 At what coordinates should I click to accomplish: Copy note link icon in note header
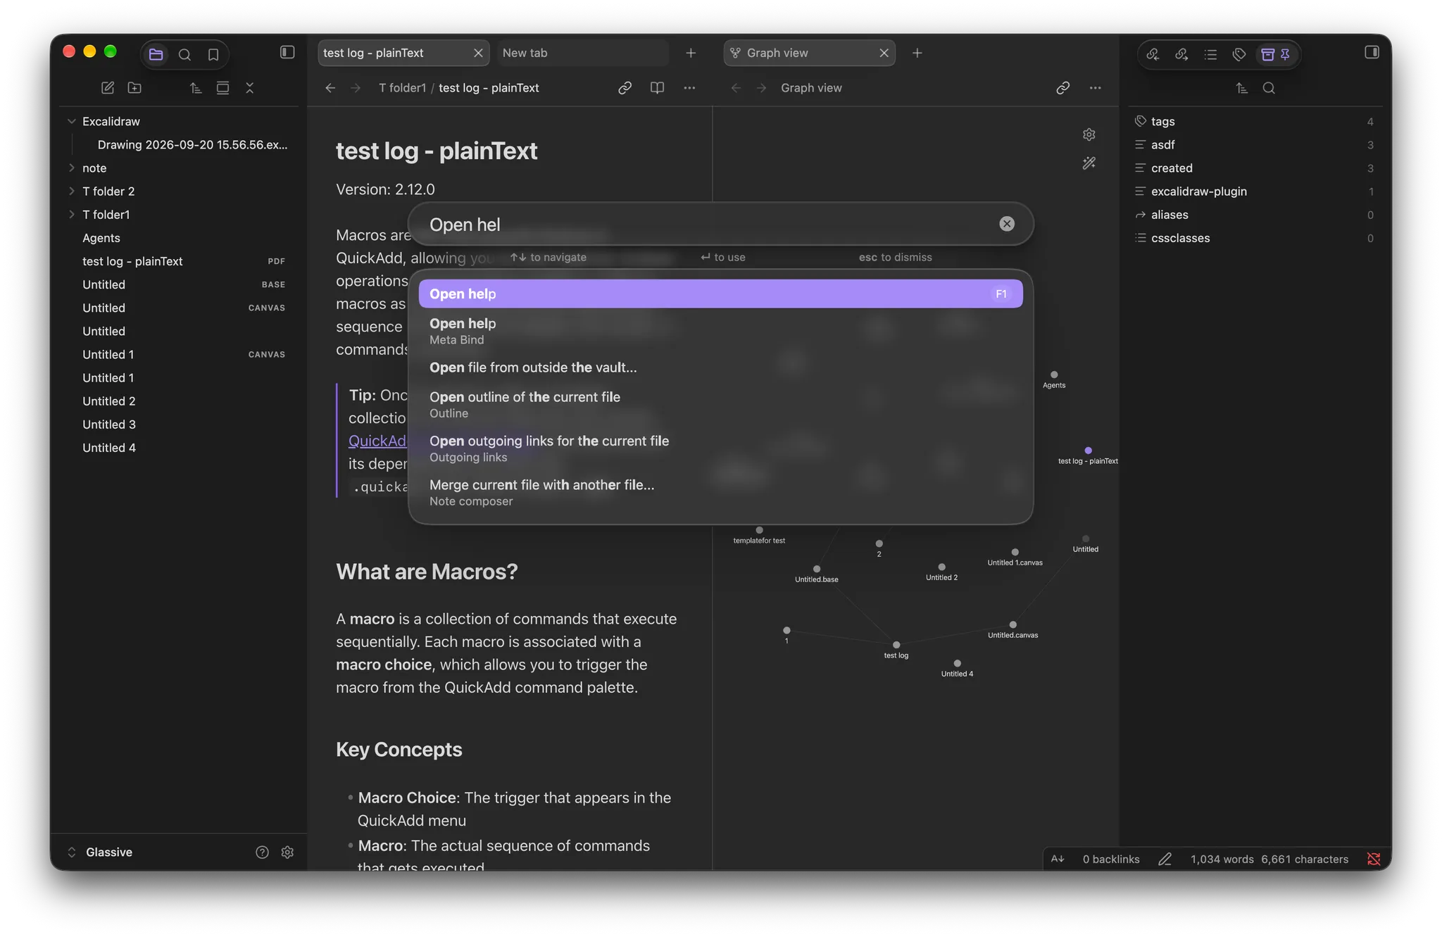(x=625, y=88)
